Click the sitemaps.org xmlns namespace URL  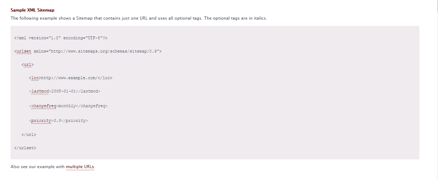[105, 51]
